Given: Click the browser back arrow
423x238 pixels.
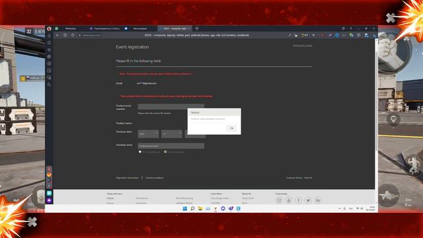Looking at the screenshot, I should pos(58,35).
